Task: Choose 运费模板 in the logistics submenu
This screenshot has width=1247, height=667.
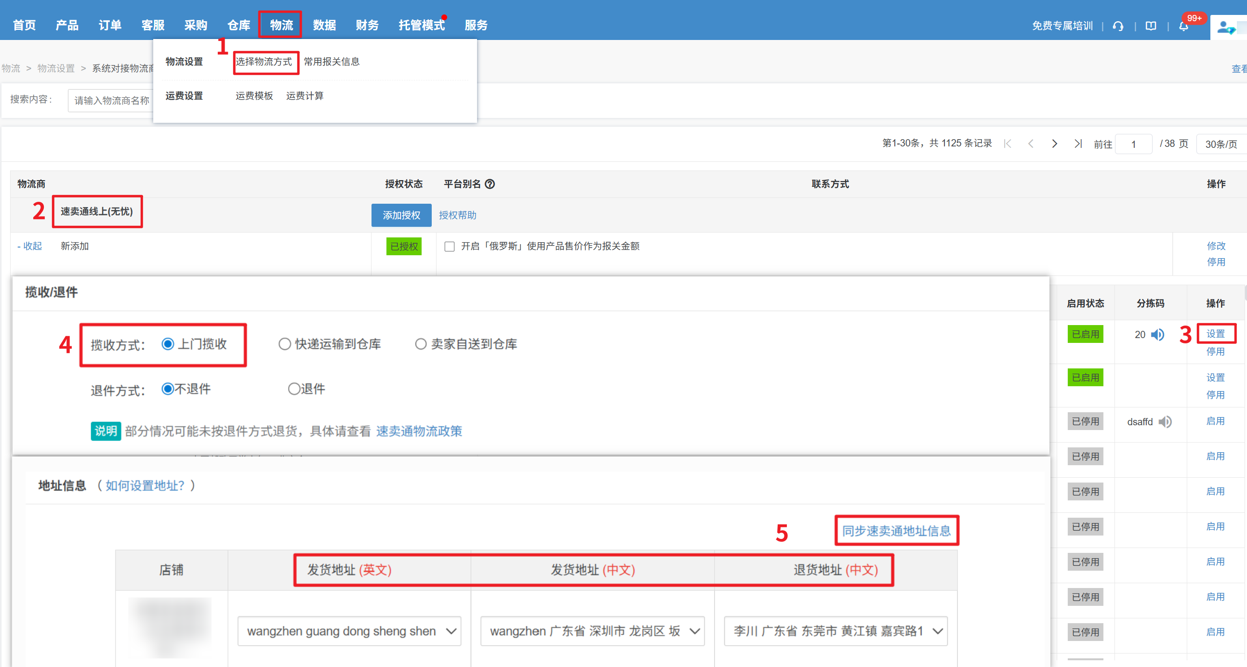Action: (254, 96)
